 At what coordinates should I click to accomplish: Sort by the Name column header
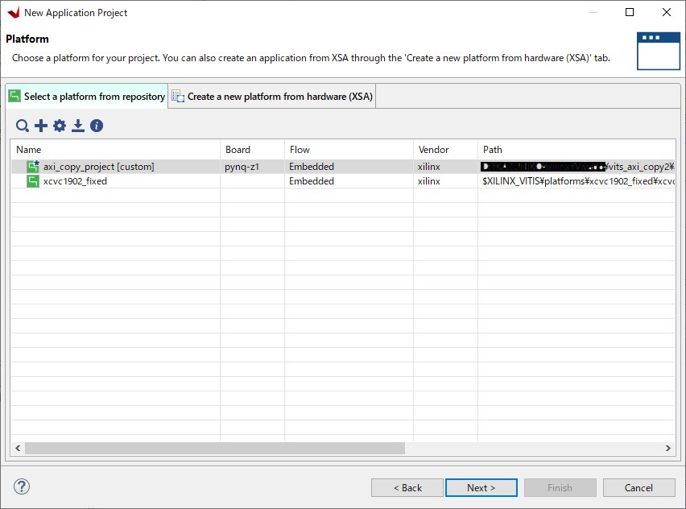pyautogui.click(x=115, y=150)
